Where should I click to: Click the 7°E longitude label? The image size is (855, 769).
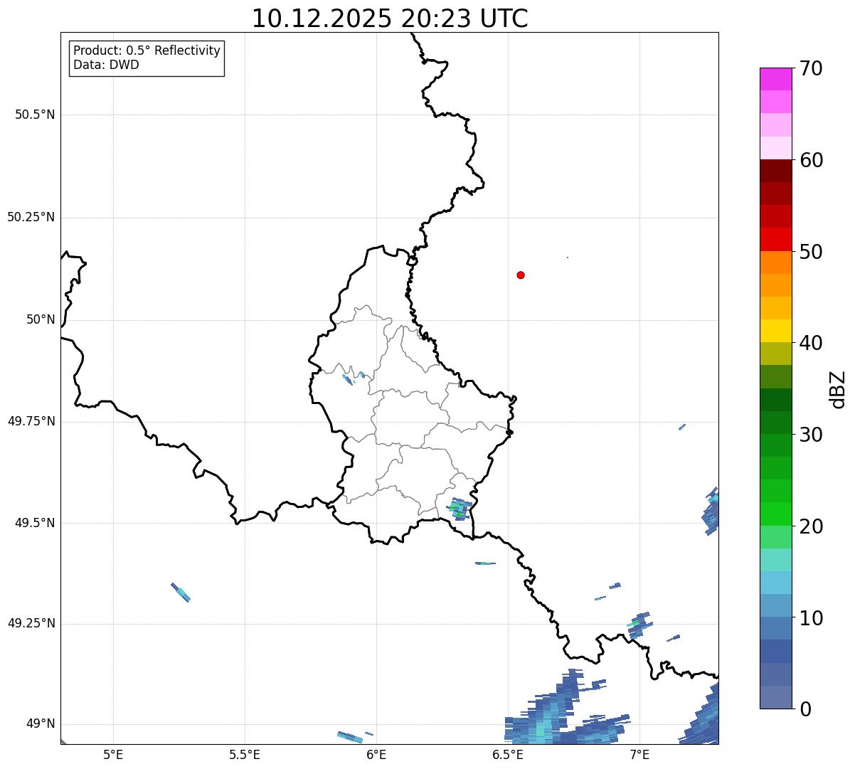coord(639,754)
